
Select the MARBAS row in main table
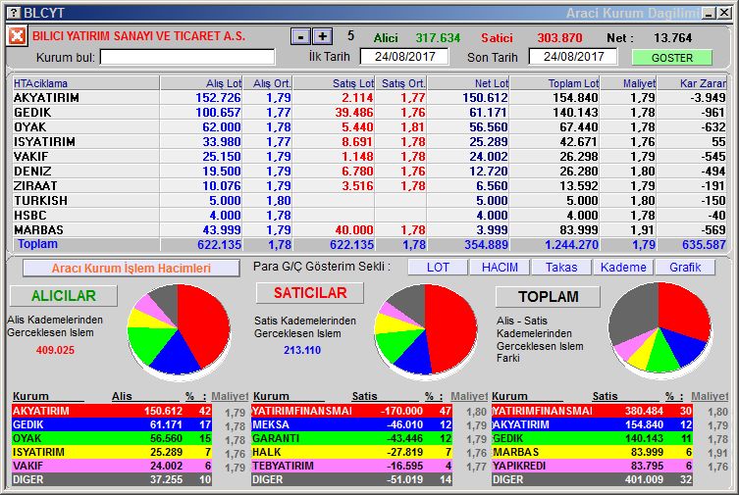369,229
